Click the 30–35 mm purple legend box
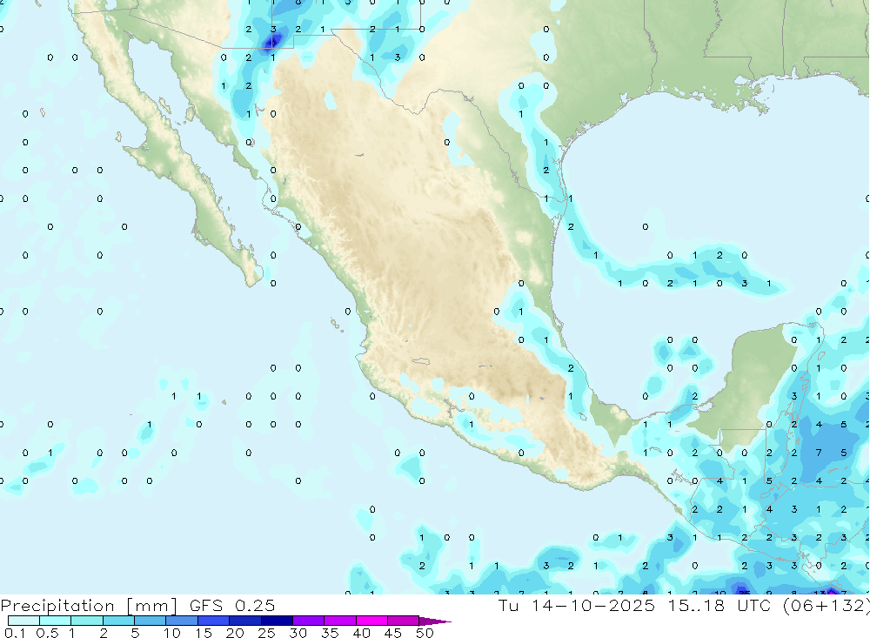The height and width of the screenshot is (638, 870). [309, 621]
